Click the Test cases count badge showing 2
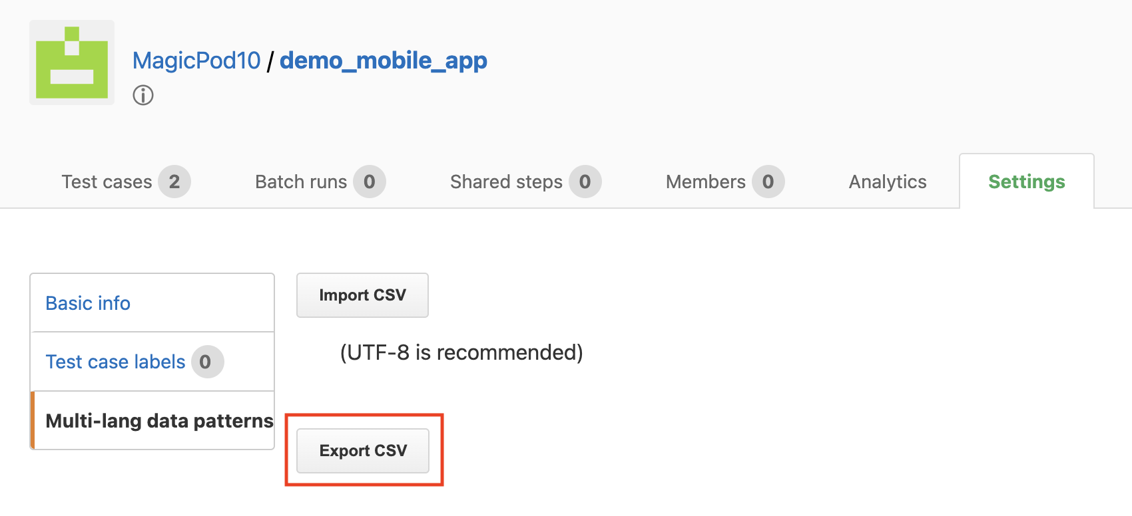The height and width of the screenshot is (516, 1132). point(174,182)
